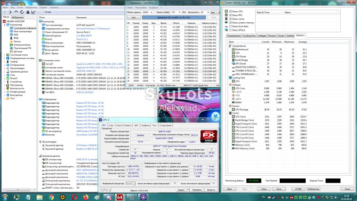Viewport: 357px width, 201px height.
Task: Click the Up arrow in AIDA64 toolbar
Action: click(x=16, y=12)
